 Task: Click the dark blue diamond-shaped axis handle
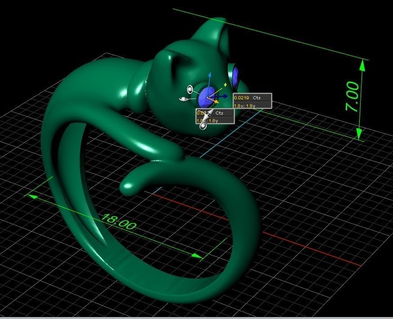(224, 96)
